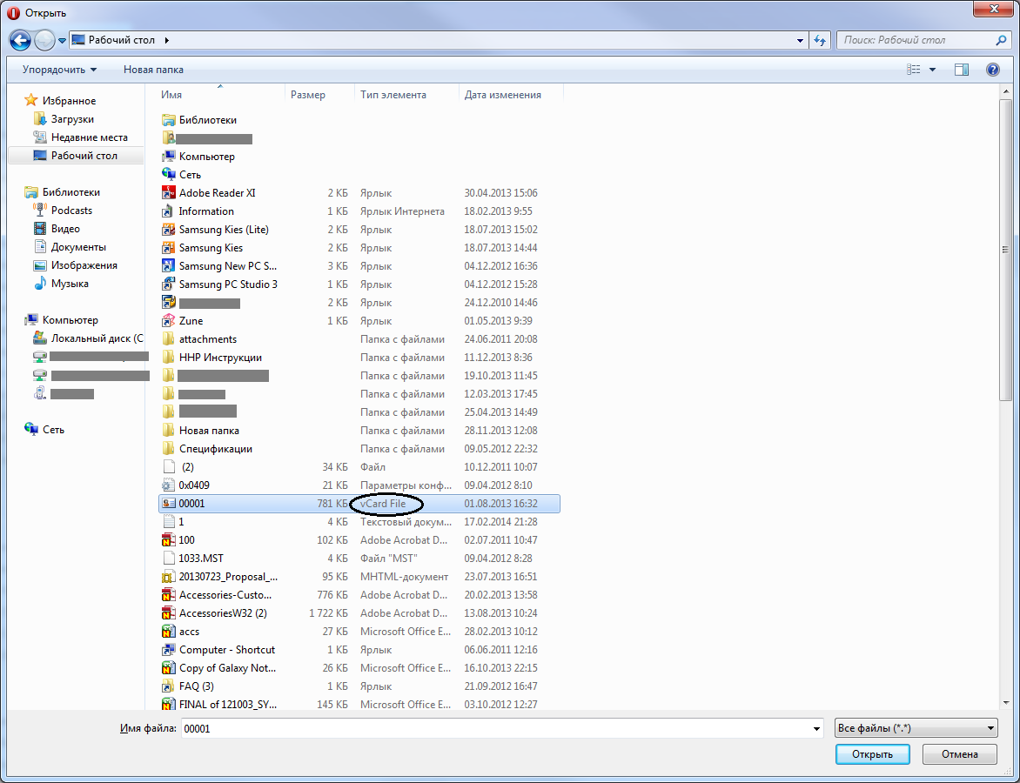Select the Спецификации folder icon

pos(169,448)
